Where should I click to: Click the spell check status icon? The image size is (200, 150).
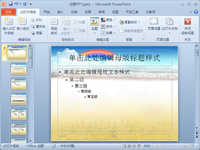pos(54,146)
